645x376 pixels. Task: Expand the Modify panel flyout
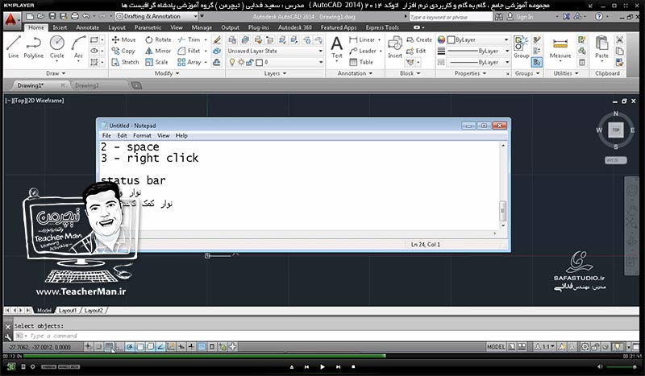coord(167,73)
